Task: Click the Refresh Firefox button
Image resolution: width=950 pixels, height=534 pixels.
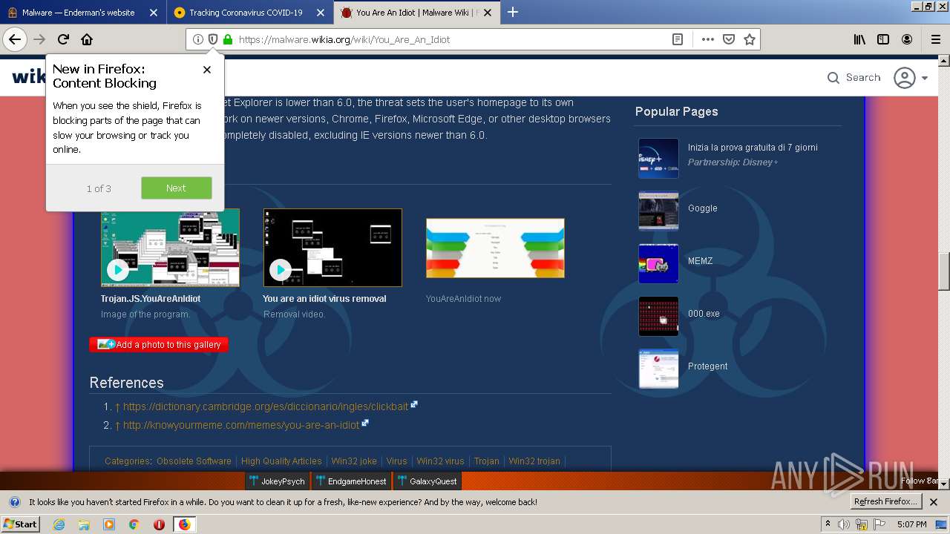Action: click(x=886, y=501)
